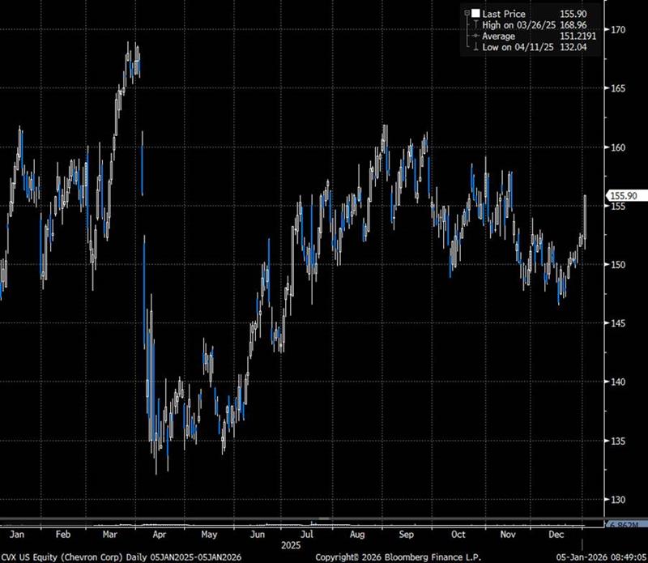Click the Apr label on time axis
Viewport: 648px width, 563px height.
[159, 535]
